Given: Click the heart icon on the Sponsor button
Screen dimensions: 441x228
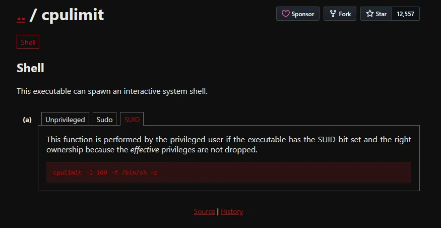Looking at the screenshot, I should [285, 14].
